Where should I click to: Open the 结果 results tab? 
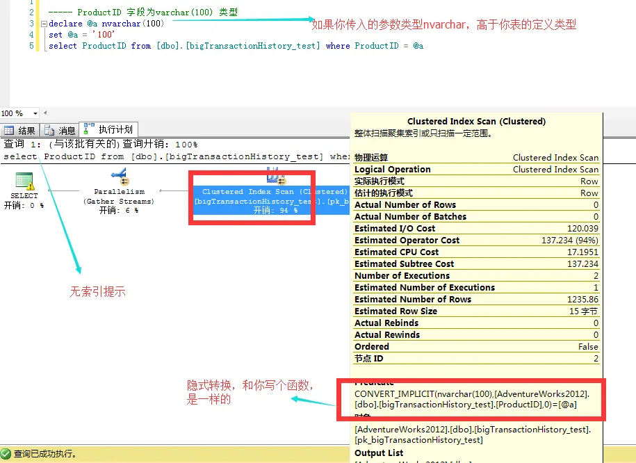point(20,130)
